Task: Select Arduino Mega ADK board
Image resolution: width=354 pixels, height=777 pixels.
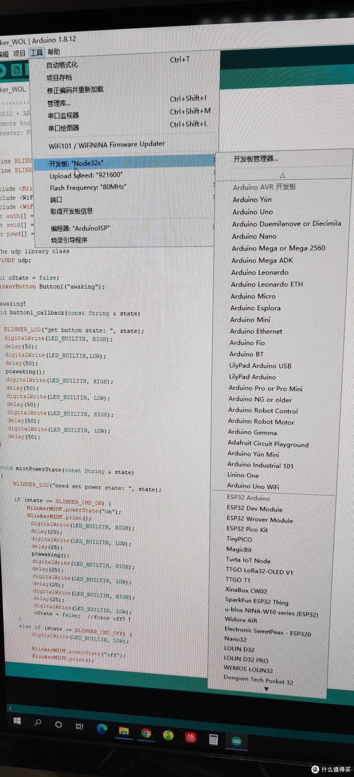Action: pos(262,260)
